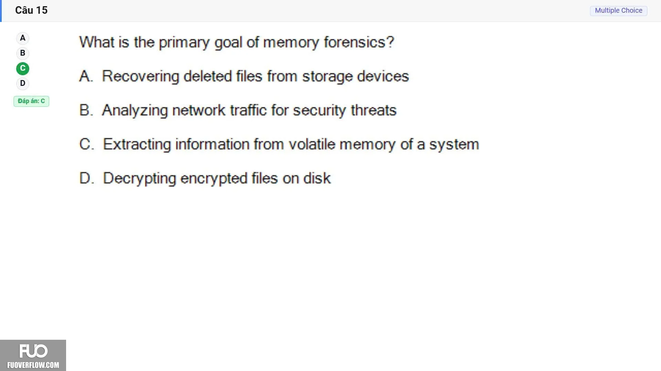Image resolution: width=661 pixels, height=371 pixels.
Task: Click the green highlighted C answer circle
Action: pos(23,68)
